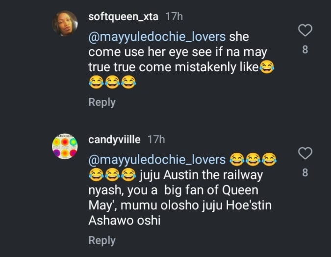
Task: Tap the heart icon on candyviille's comment
Action: pos(306,154)
